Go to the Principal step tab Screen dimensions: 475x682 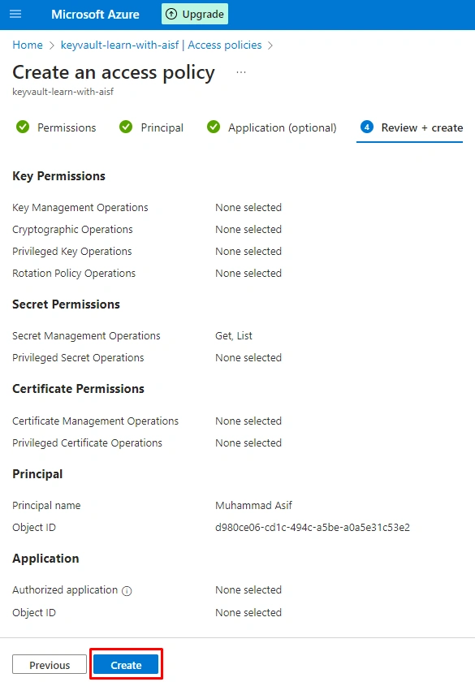click(x=151, y=127)
